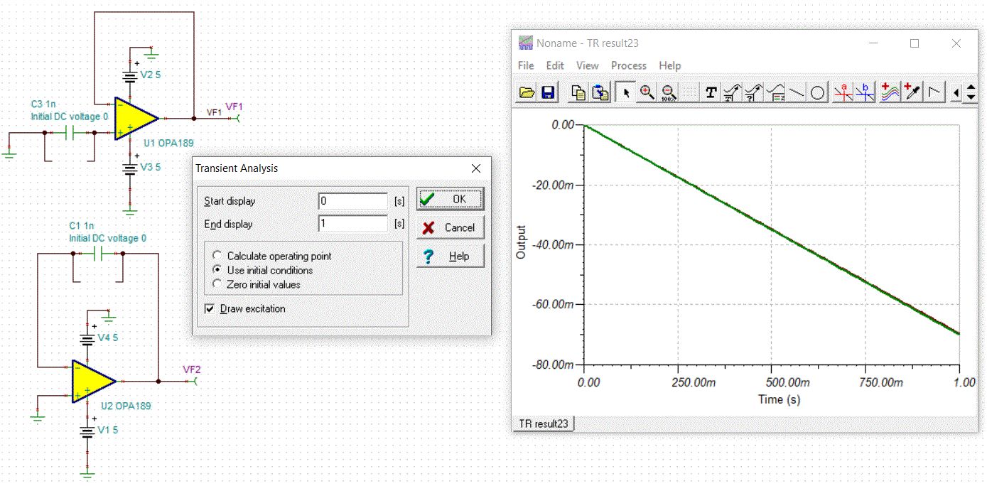Screen dimensions: 987x486
Task: Select the text T tool
Action: [x=711, y=92]
